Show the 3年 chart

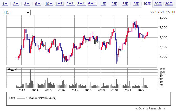125,4
